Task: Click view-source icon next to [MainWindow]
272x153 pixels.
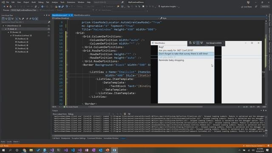Action: [x=20, y=25]
